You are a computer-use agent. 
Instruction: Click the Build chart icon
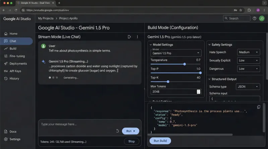pos(6,49)
